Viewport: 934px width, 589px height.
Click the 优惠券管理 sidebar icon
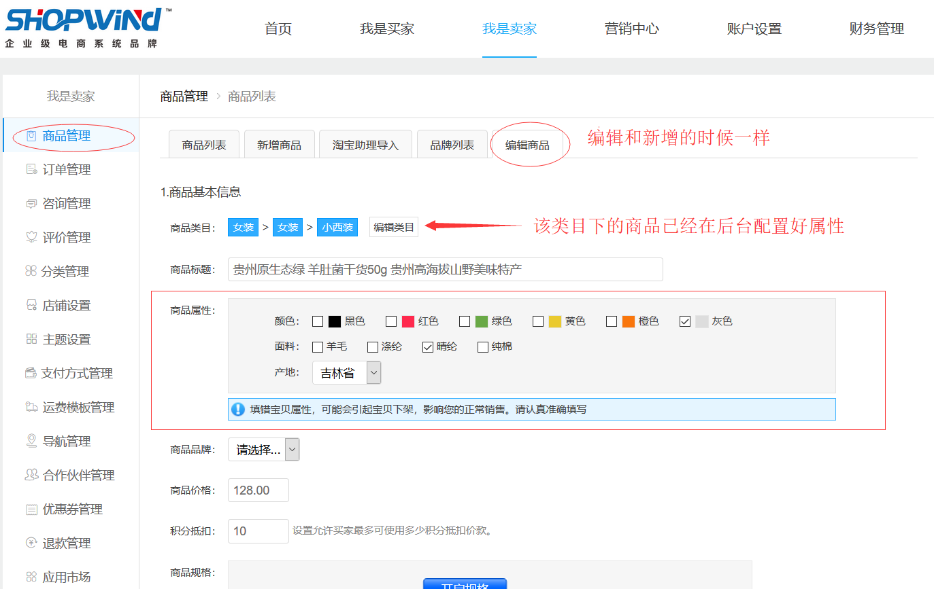(31, 509)
